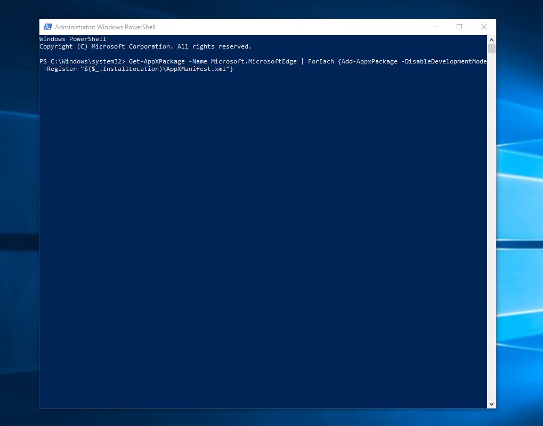Click the 'Get-AppXPackage' command text
Image resolution: width=543 pixels, height=426 pixels.
point(157,61)
